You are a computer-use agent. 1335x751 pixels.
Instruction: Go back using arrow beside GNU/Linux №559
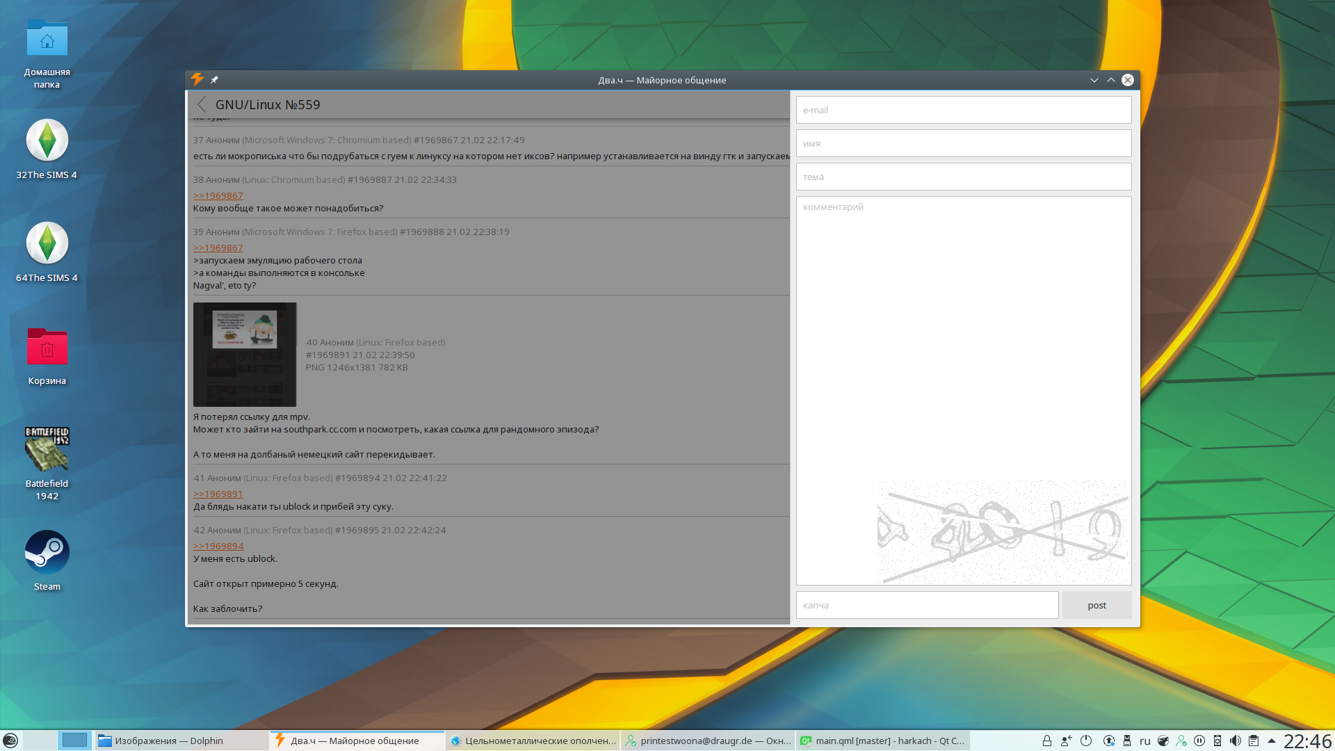[x=202, y=104]
